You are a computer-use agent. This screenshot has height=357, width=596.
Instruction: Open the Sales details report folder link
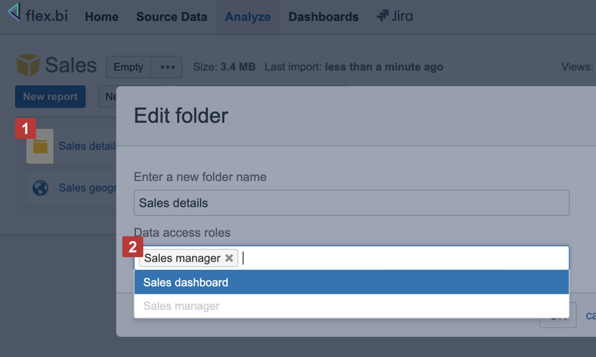pyautogui.click(x=87, y=146)
